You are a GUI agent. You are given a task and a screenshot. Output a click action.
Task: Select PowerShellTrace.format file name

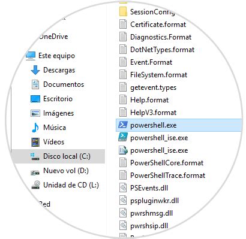(167, 176)
